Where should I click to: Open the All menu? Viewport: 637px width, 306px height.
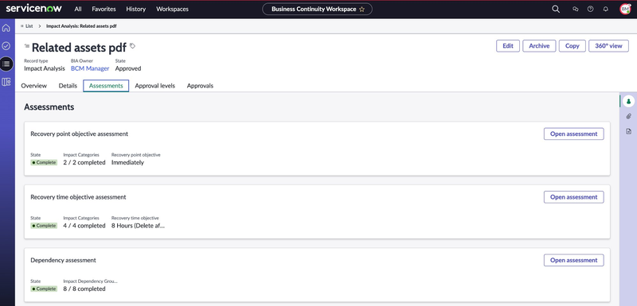point(78,9)
